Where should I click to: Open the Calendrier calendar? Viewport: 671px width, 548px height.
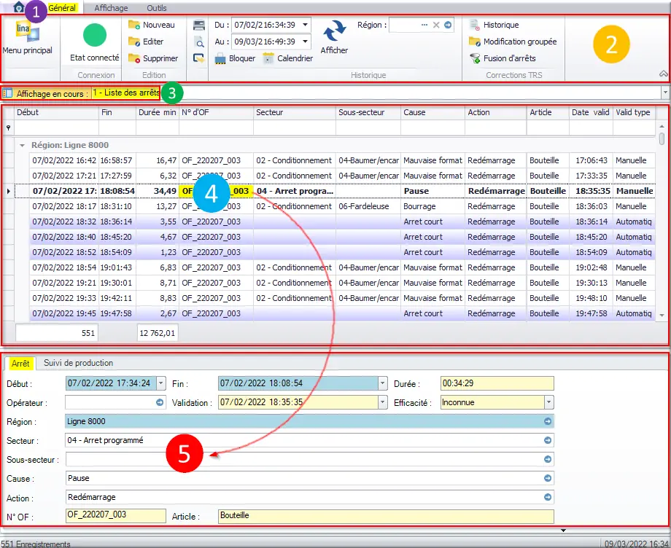click(x=287, y=58)
